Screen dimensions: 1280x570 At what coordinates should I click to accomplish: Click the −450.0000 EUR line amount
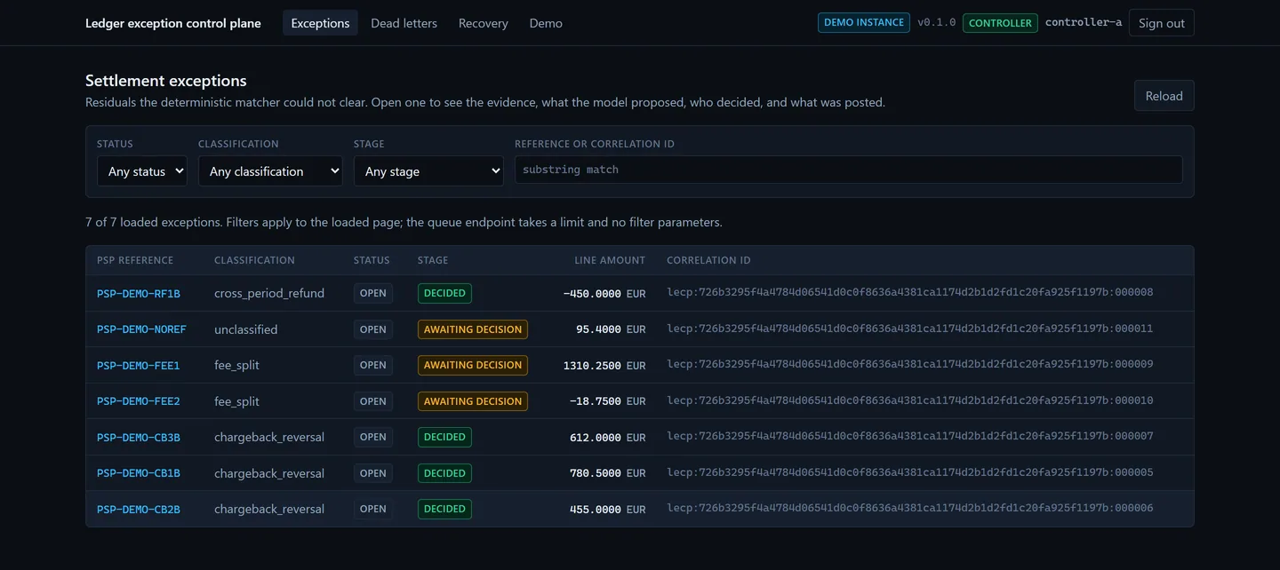[x=604, y=293]
